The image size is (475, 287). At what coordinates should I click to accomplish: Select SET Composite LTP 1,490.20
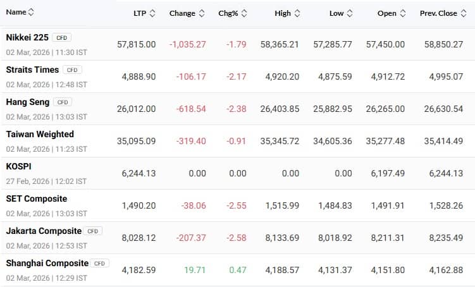(x=139, y=206)
